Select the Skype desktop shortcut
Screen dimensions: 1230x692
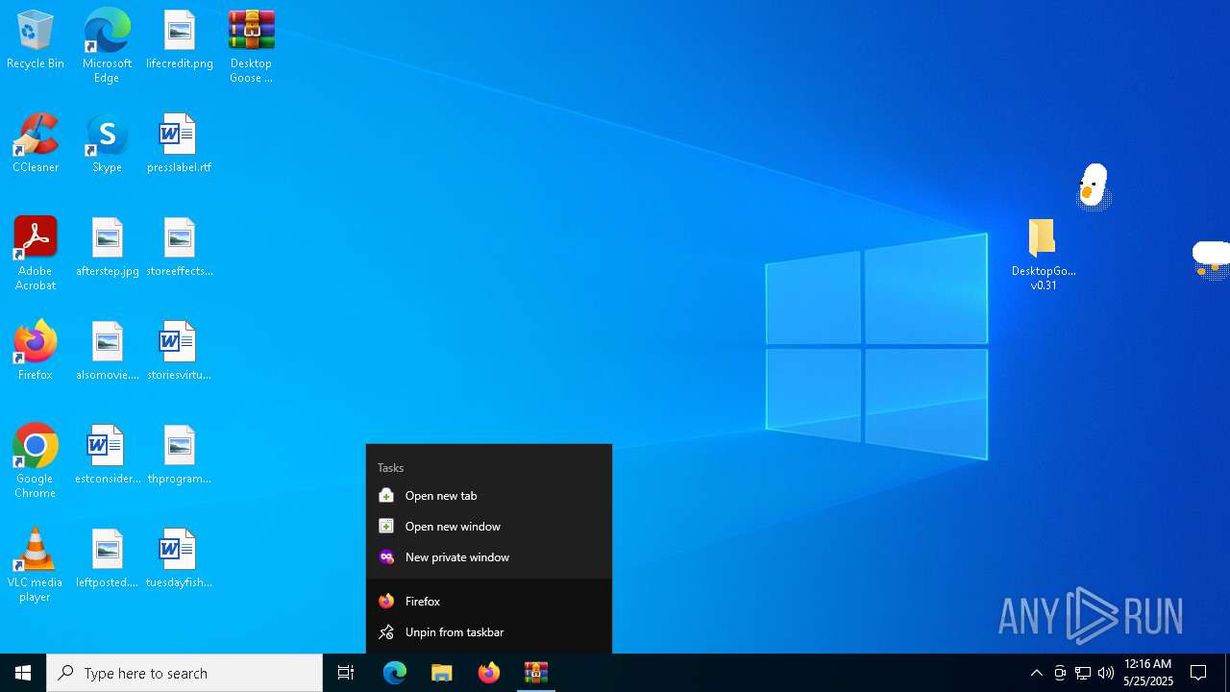[x=107, y=144]
